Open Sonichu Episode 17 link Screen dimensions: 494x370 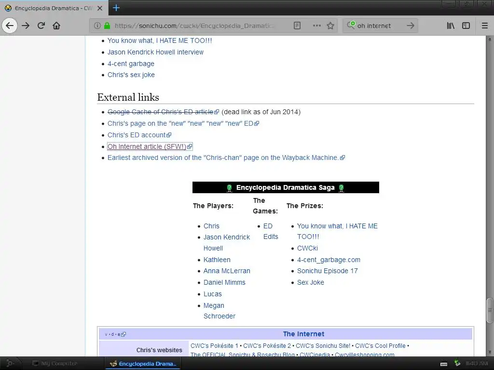328,271
